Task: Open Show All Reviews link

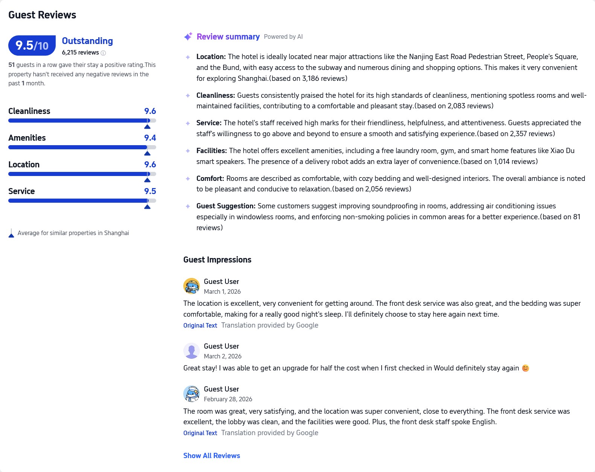Action: 212,455
